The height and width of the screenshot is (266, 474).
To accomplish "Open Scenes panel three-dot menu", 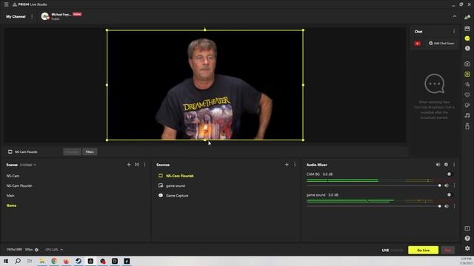I will (145, 165).
